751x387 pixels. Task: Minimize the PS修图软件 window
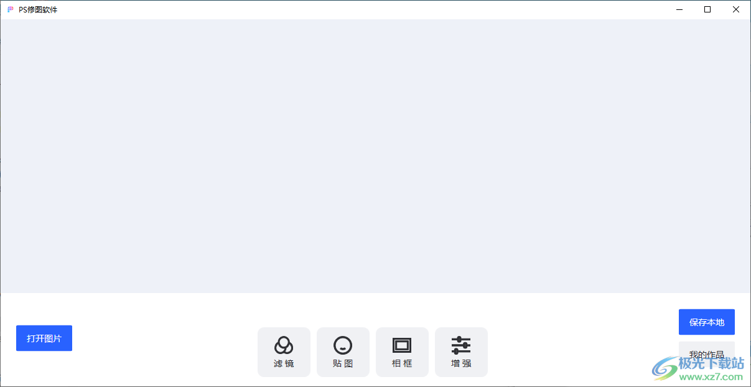pos(679,9)
